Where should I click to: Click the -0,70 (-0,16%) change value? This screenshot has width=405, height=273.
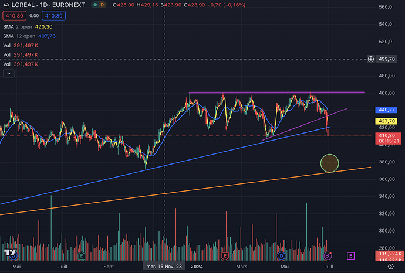pyautogui.click(x=226, y=5)
